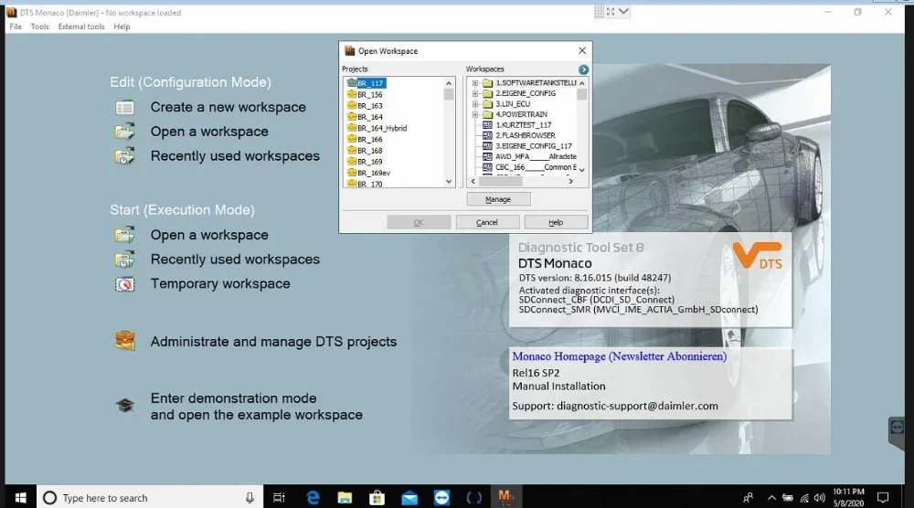Select the 1.KURZTEST_117 workspace icon

click(x=487, y=125)
